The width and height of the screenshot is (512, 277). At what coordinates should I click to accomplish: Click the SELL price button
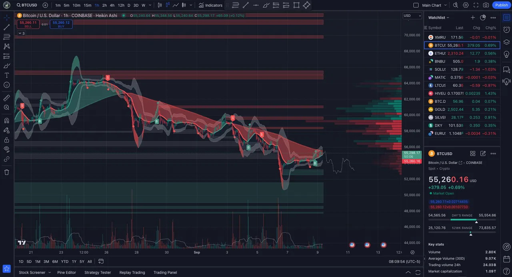28,24
